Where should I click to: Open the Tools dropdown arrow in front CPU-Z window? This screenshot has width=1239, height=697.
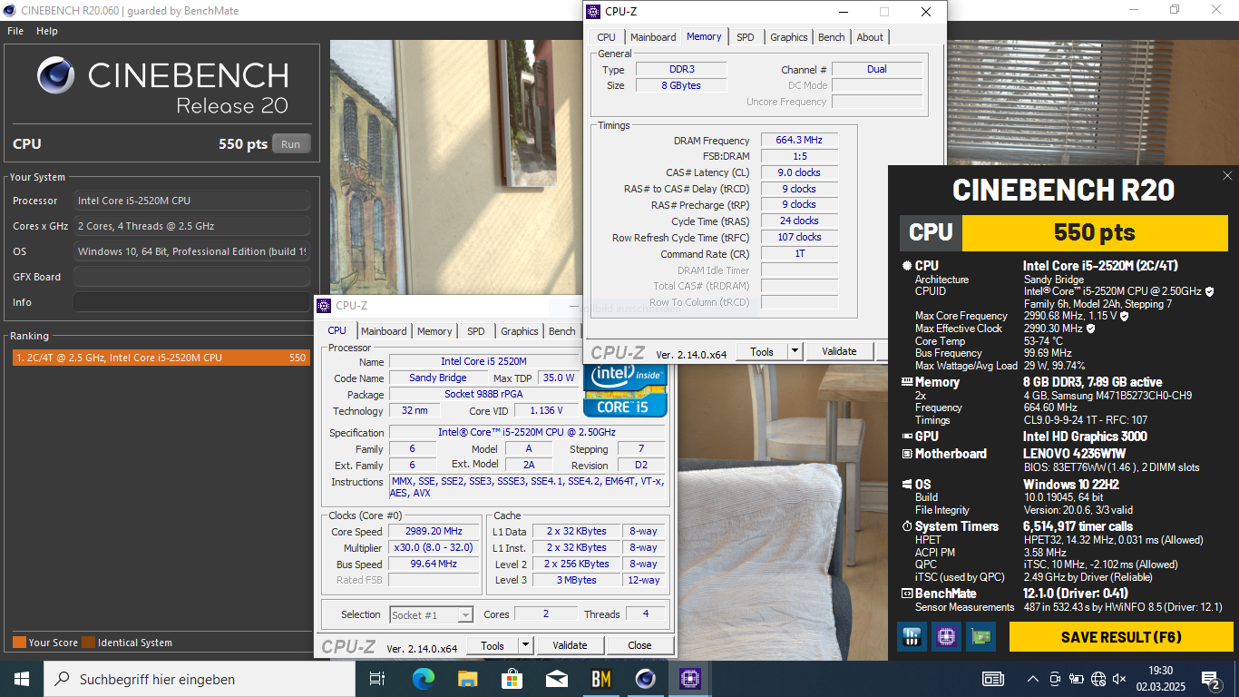click(525, 645)
